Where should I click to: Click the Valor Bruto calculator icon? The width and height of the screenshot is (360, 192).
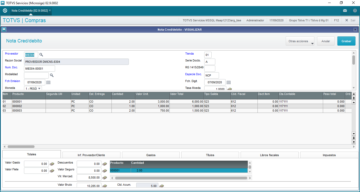pos(105,186)
